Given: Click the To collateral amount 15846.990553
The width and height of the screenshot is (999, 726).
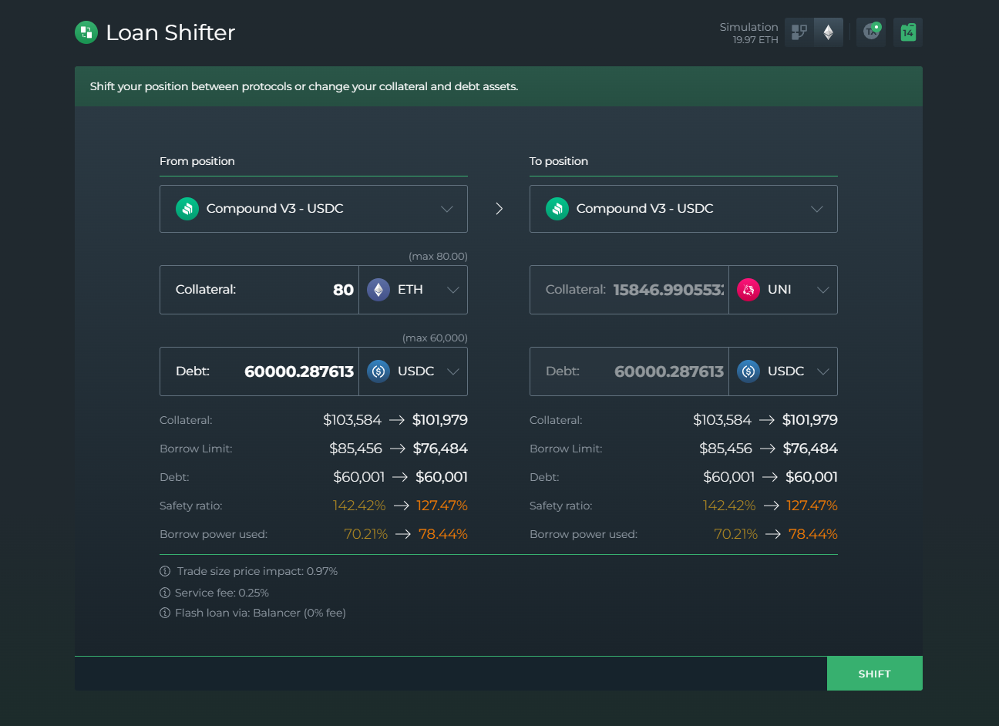Looking at the screenshot, I should click(668, 290).
